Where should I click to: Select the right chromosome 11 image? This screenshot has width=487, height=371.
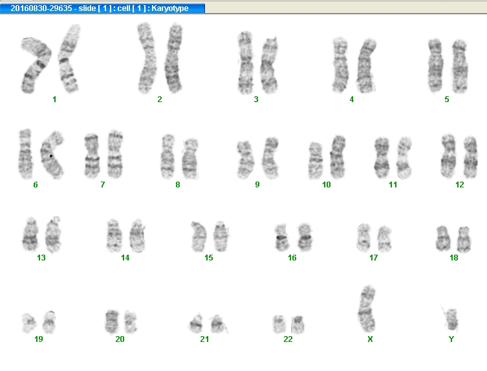tap(404, 158)
